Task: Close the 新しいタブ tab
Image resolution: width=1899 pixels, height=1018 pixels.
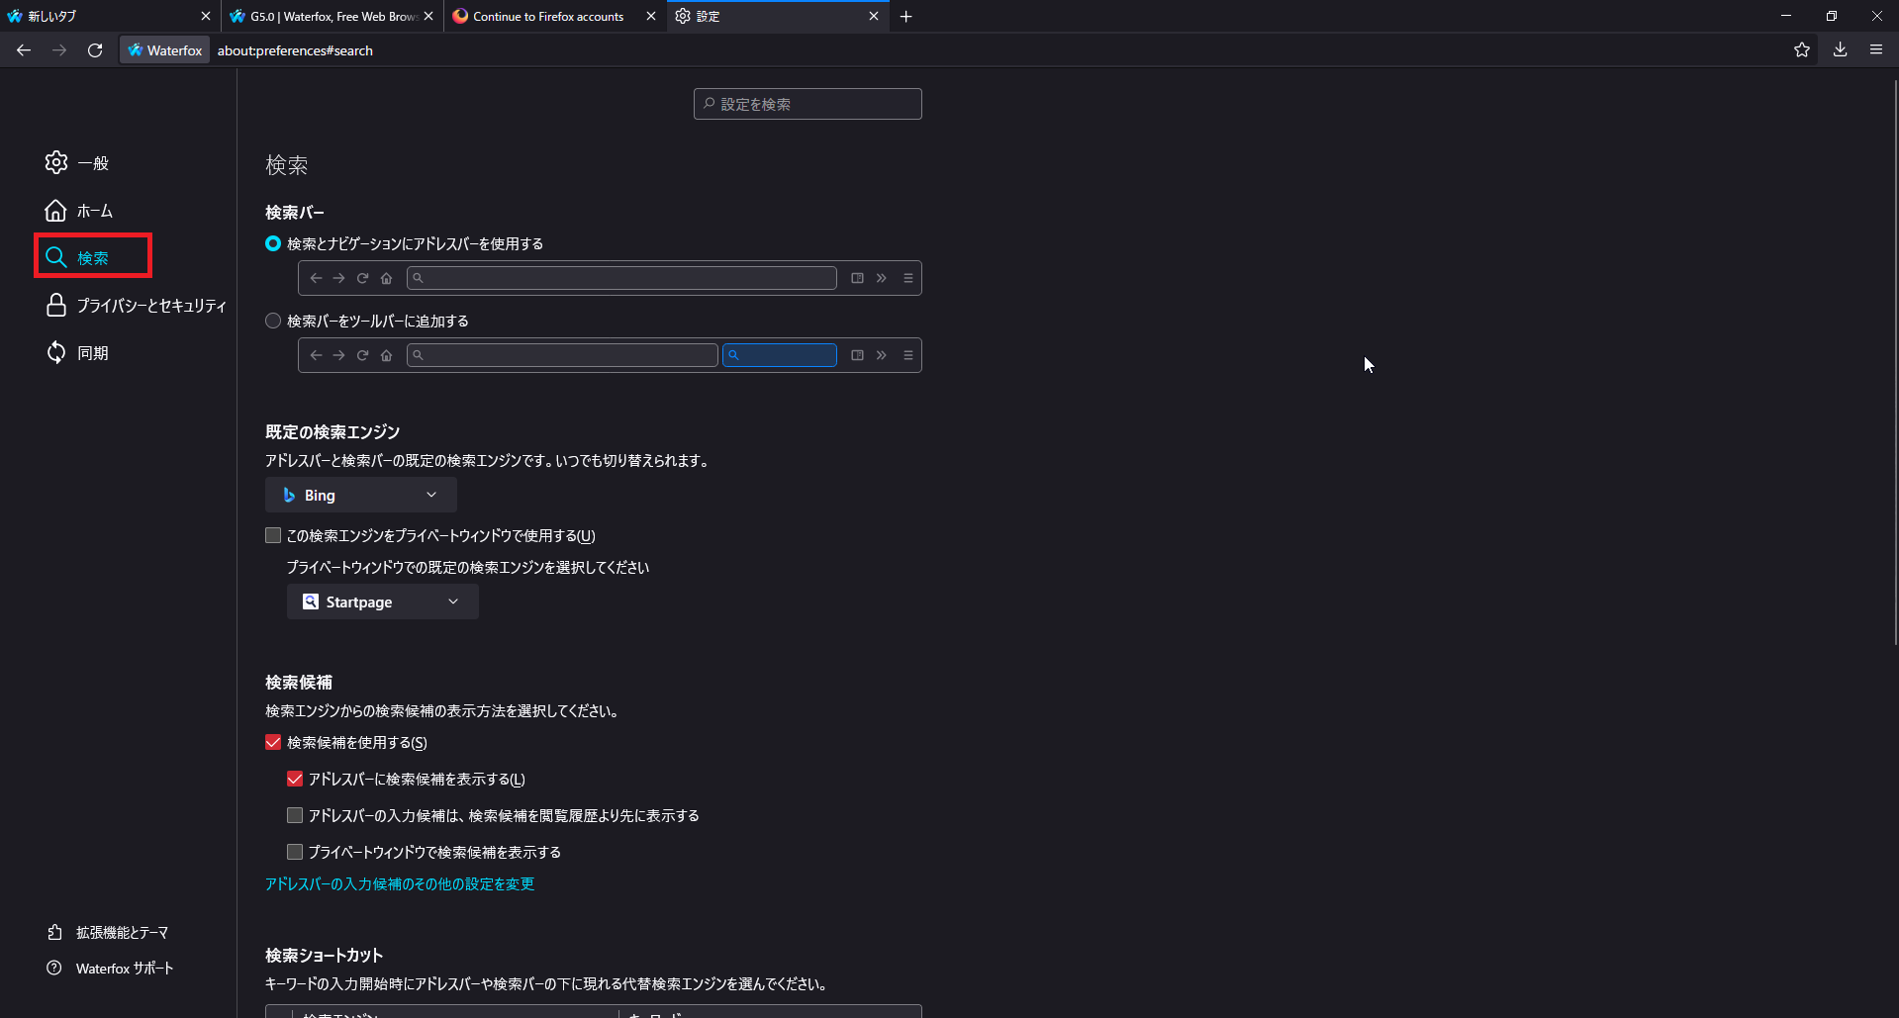Action: [x=206, y=17]
